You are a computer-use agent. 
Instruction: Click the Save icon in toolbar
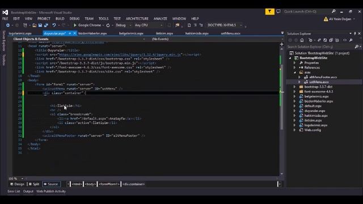[40, 25]
